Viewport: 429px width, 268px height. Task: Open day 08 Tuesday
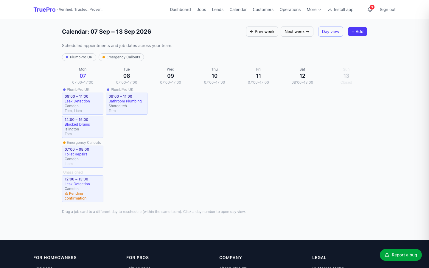127,76
